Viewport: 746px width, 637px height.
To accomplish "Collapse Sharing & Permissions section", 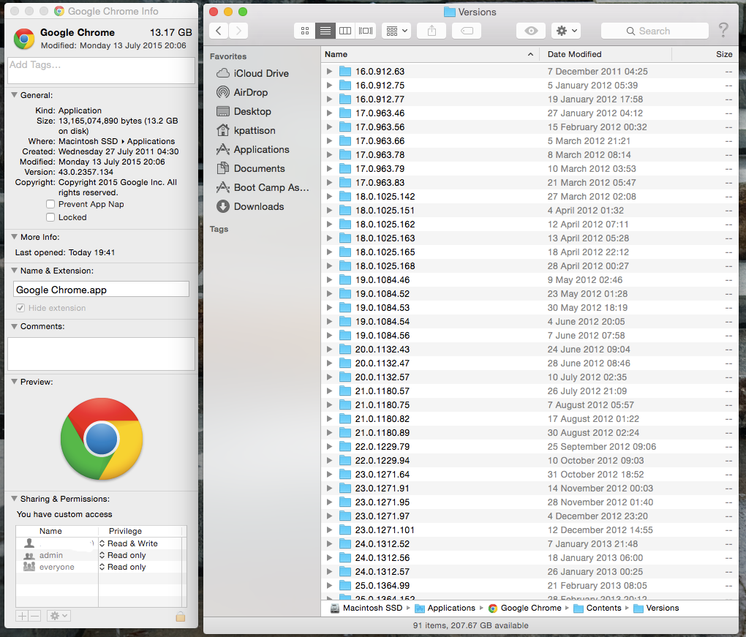I will coord(15,499).
